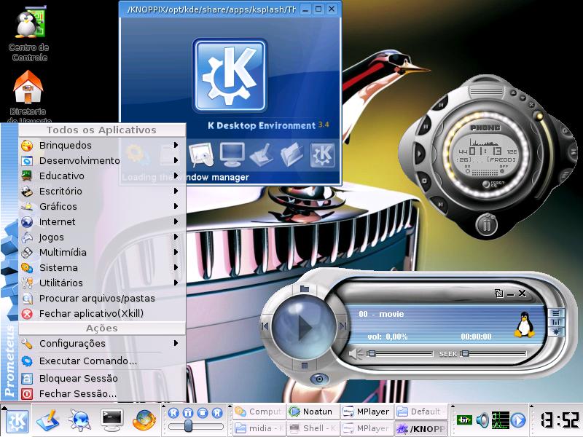Viewport: 583px width, 437px height.
Task: Select Executar Comando... entry
Action: pyautogui.click(x=102, y=361)
